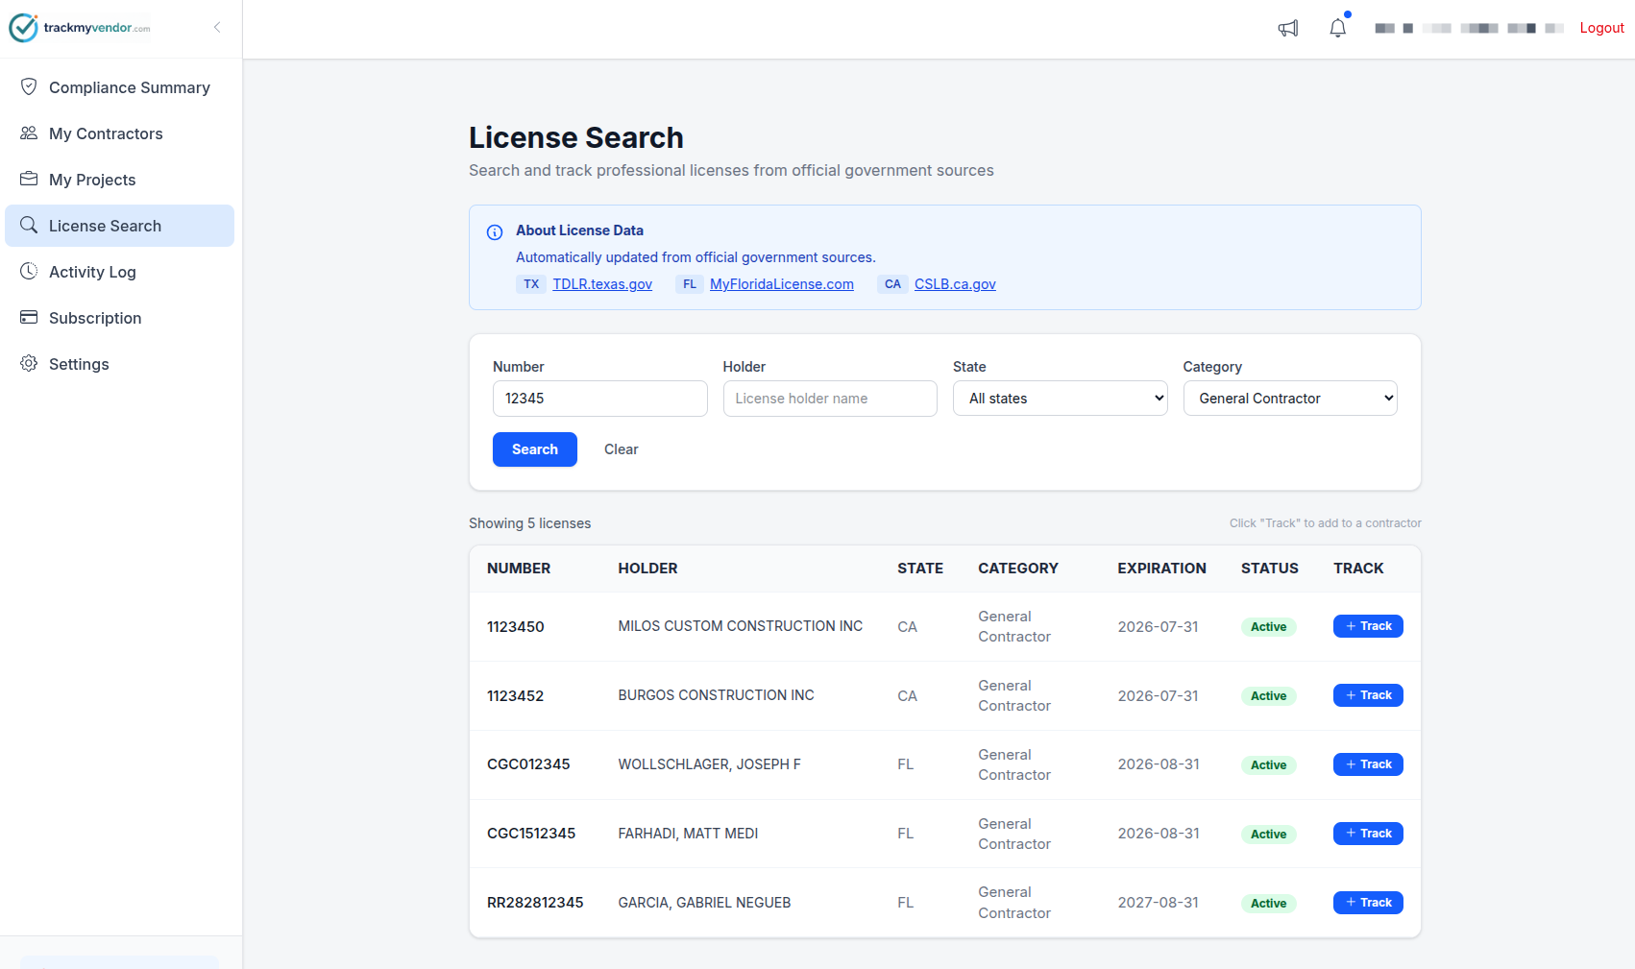Select License Search in the sidebar

click(105, 226)
